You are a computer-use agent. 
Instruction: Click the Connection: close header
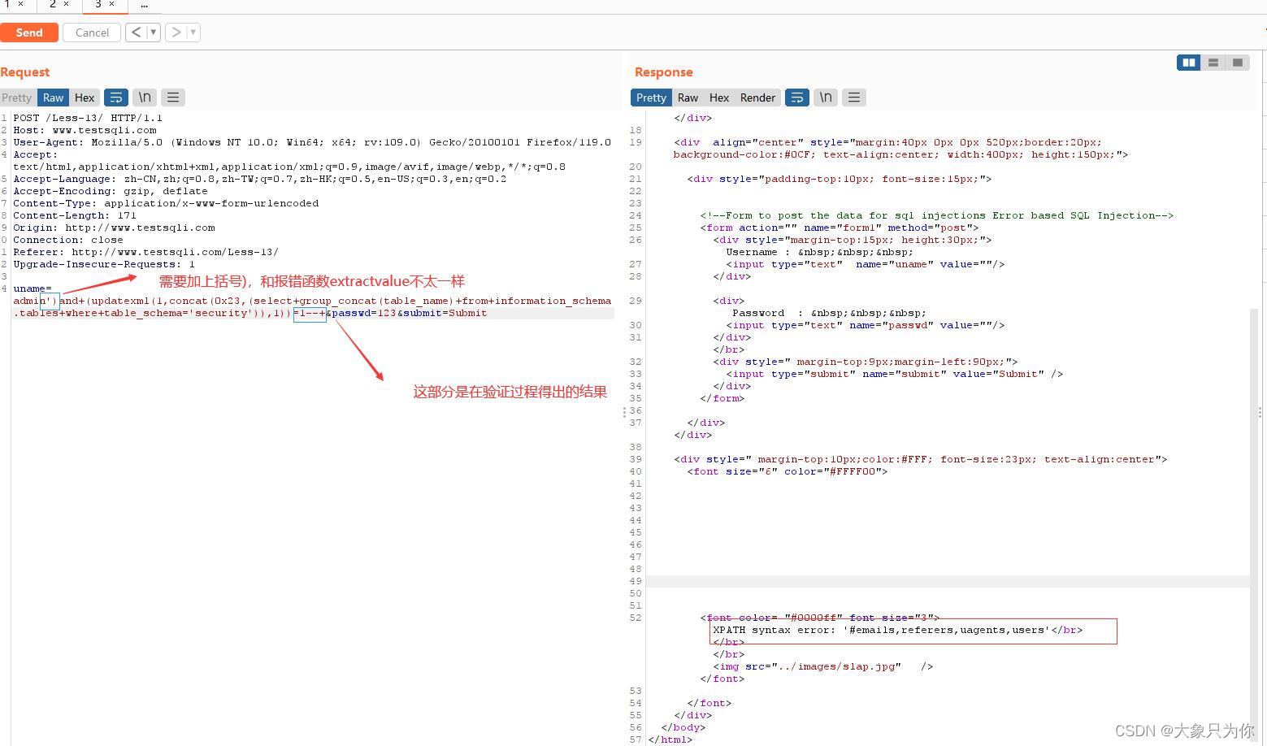pos(68,240)
